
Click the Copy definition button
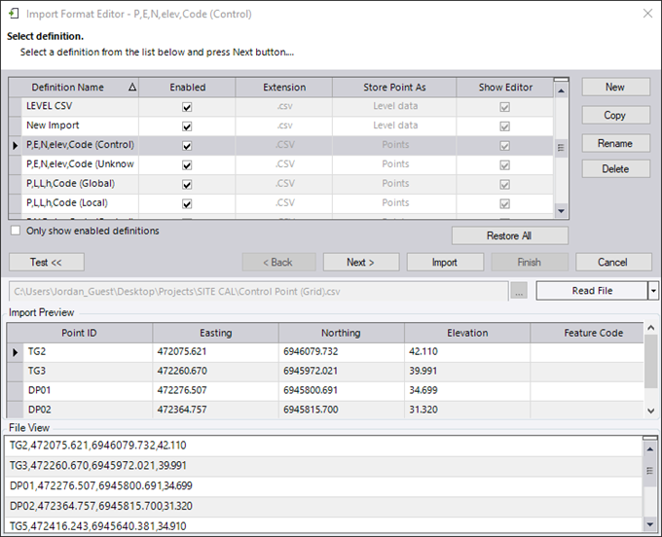tap(615, 115)
